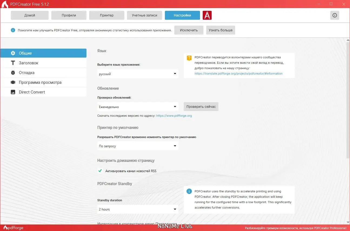Open the default printer dropdown showing По запросу
350x231 pixels.
(x=138, y=146)
